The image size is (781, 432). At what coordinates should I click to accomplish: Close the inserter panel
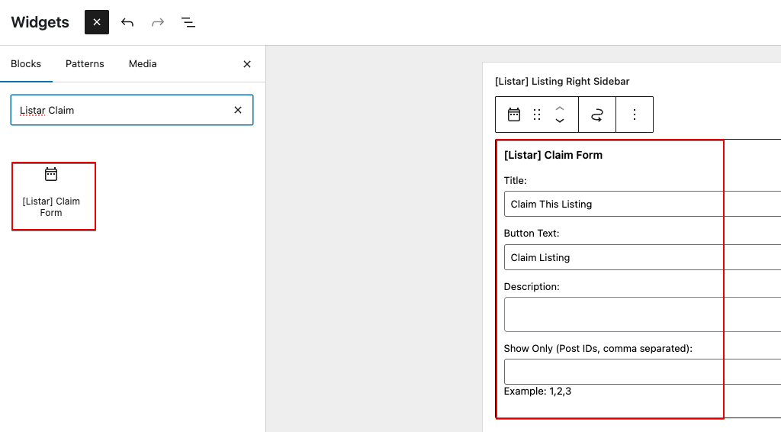(x=247, y=64)
